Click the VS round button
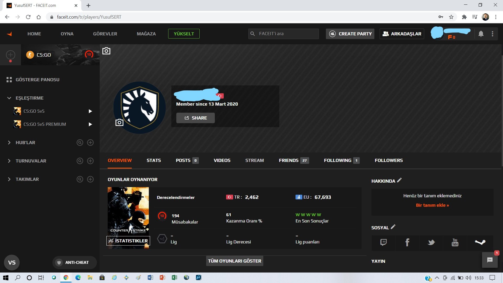 pos(12,263)
